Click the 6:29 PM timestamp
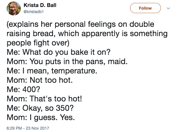The height and width of the screenshot is (132, 179). 14,128
